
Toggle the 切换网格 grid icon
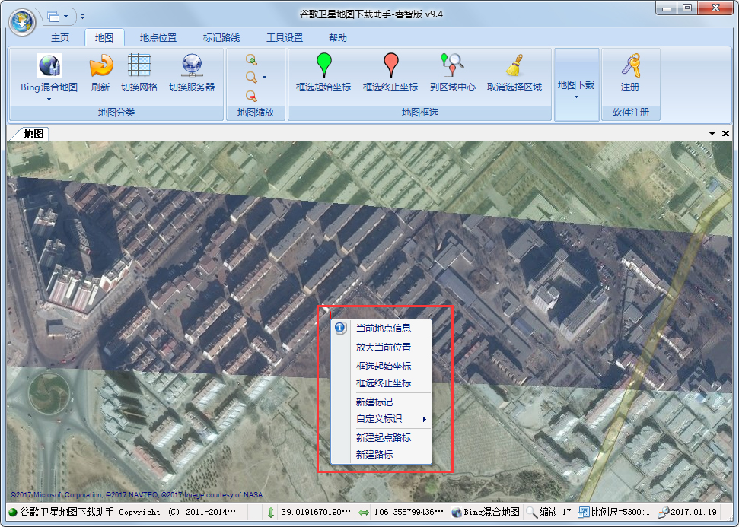tap(140, 67)
